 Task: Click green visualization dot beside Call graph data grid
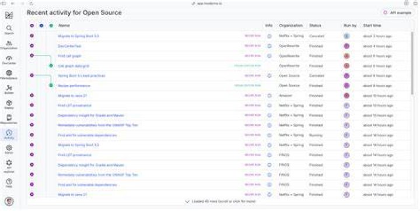tap(51, 66)
